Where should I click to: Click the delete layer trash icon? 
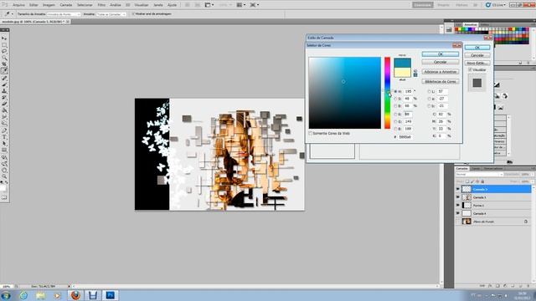point(528,286)
